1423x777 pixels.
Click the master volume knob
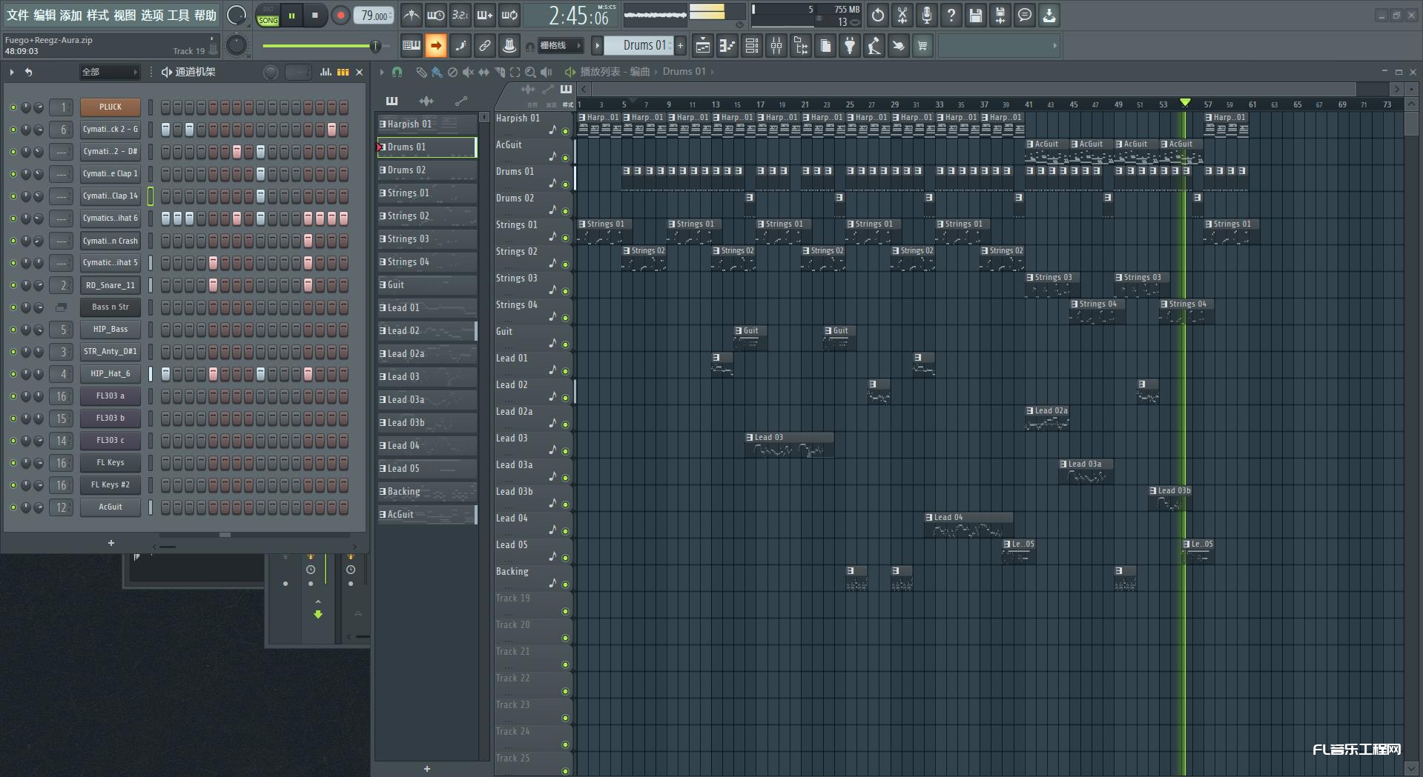236,16
